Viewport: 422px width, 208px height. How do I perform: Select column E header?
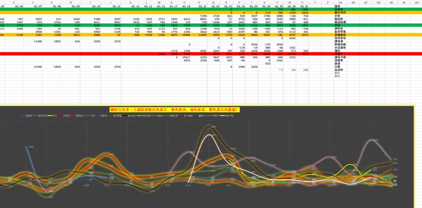click(x=14, y=2)
